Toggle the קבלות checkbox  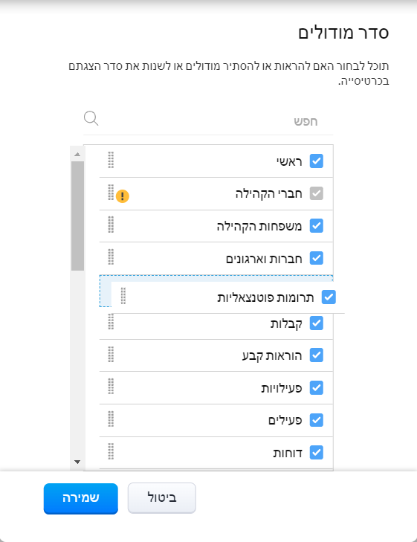(317, 323)
